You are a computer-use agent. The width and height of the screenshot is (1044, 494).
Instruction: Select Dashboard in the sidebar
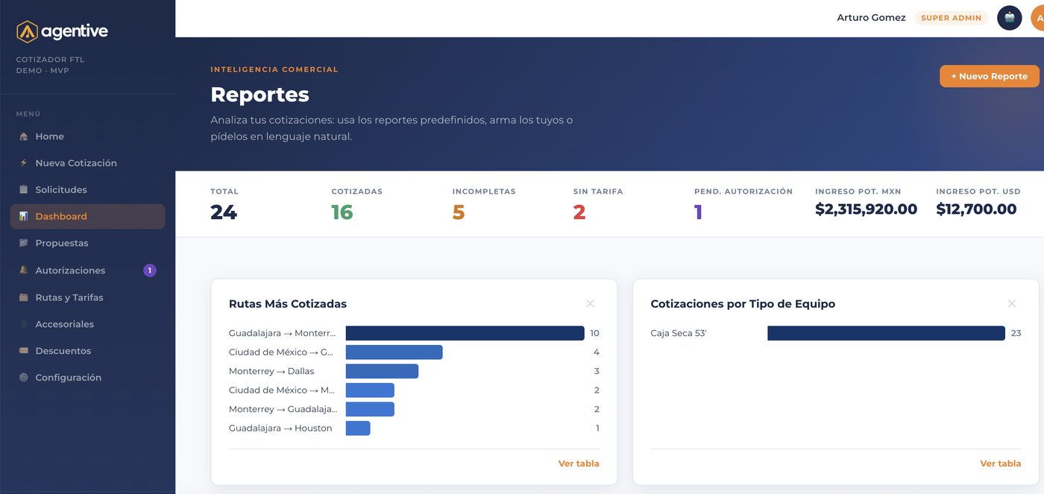pos(88,216)
